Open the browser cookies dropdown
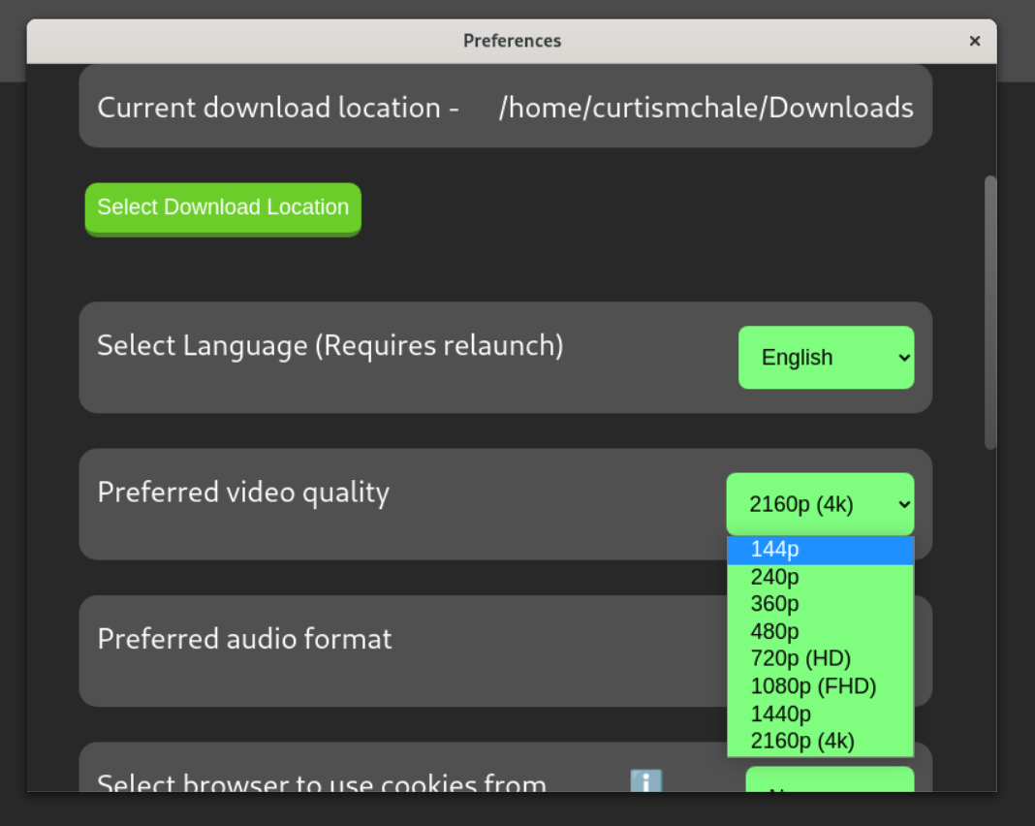 829,781
